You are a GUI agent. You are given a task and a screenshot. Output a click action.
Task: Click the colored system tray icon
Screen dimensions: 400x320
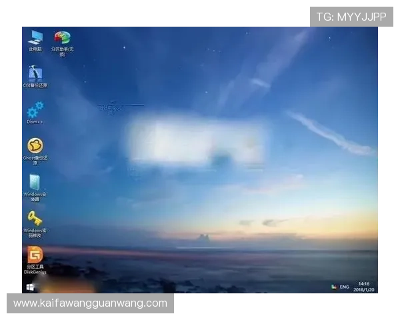334,287
